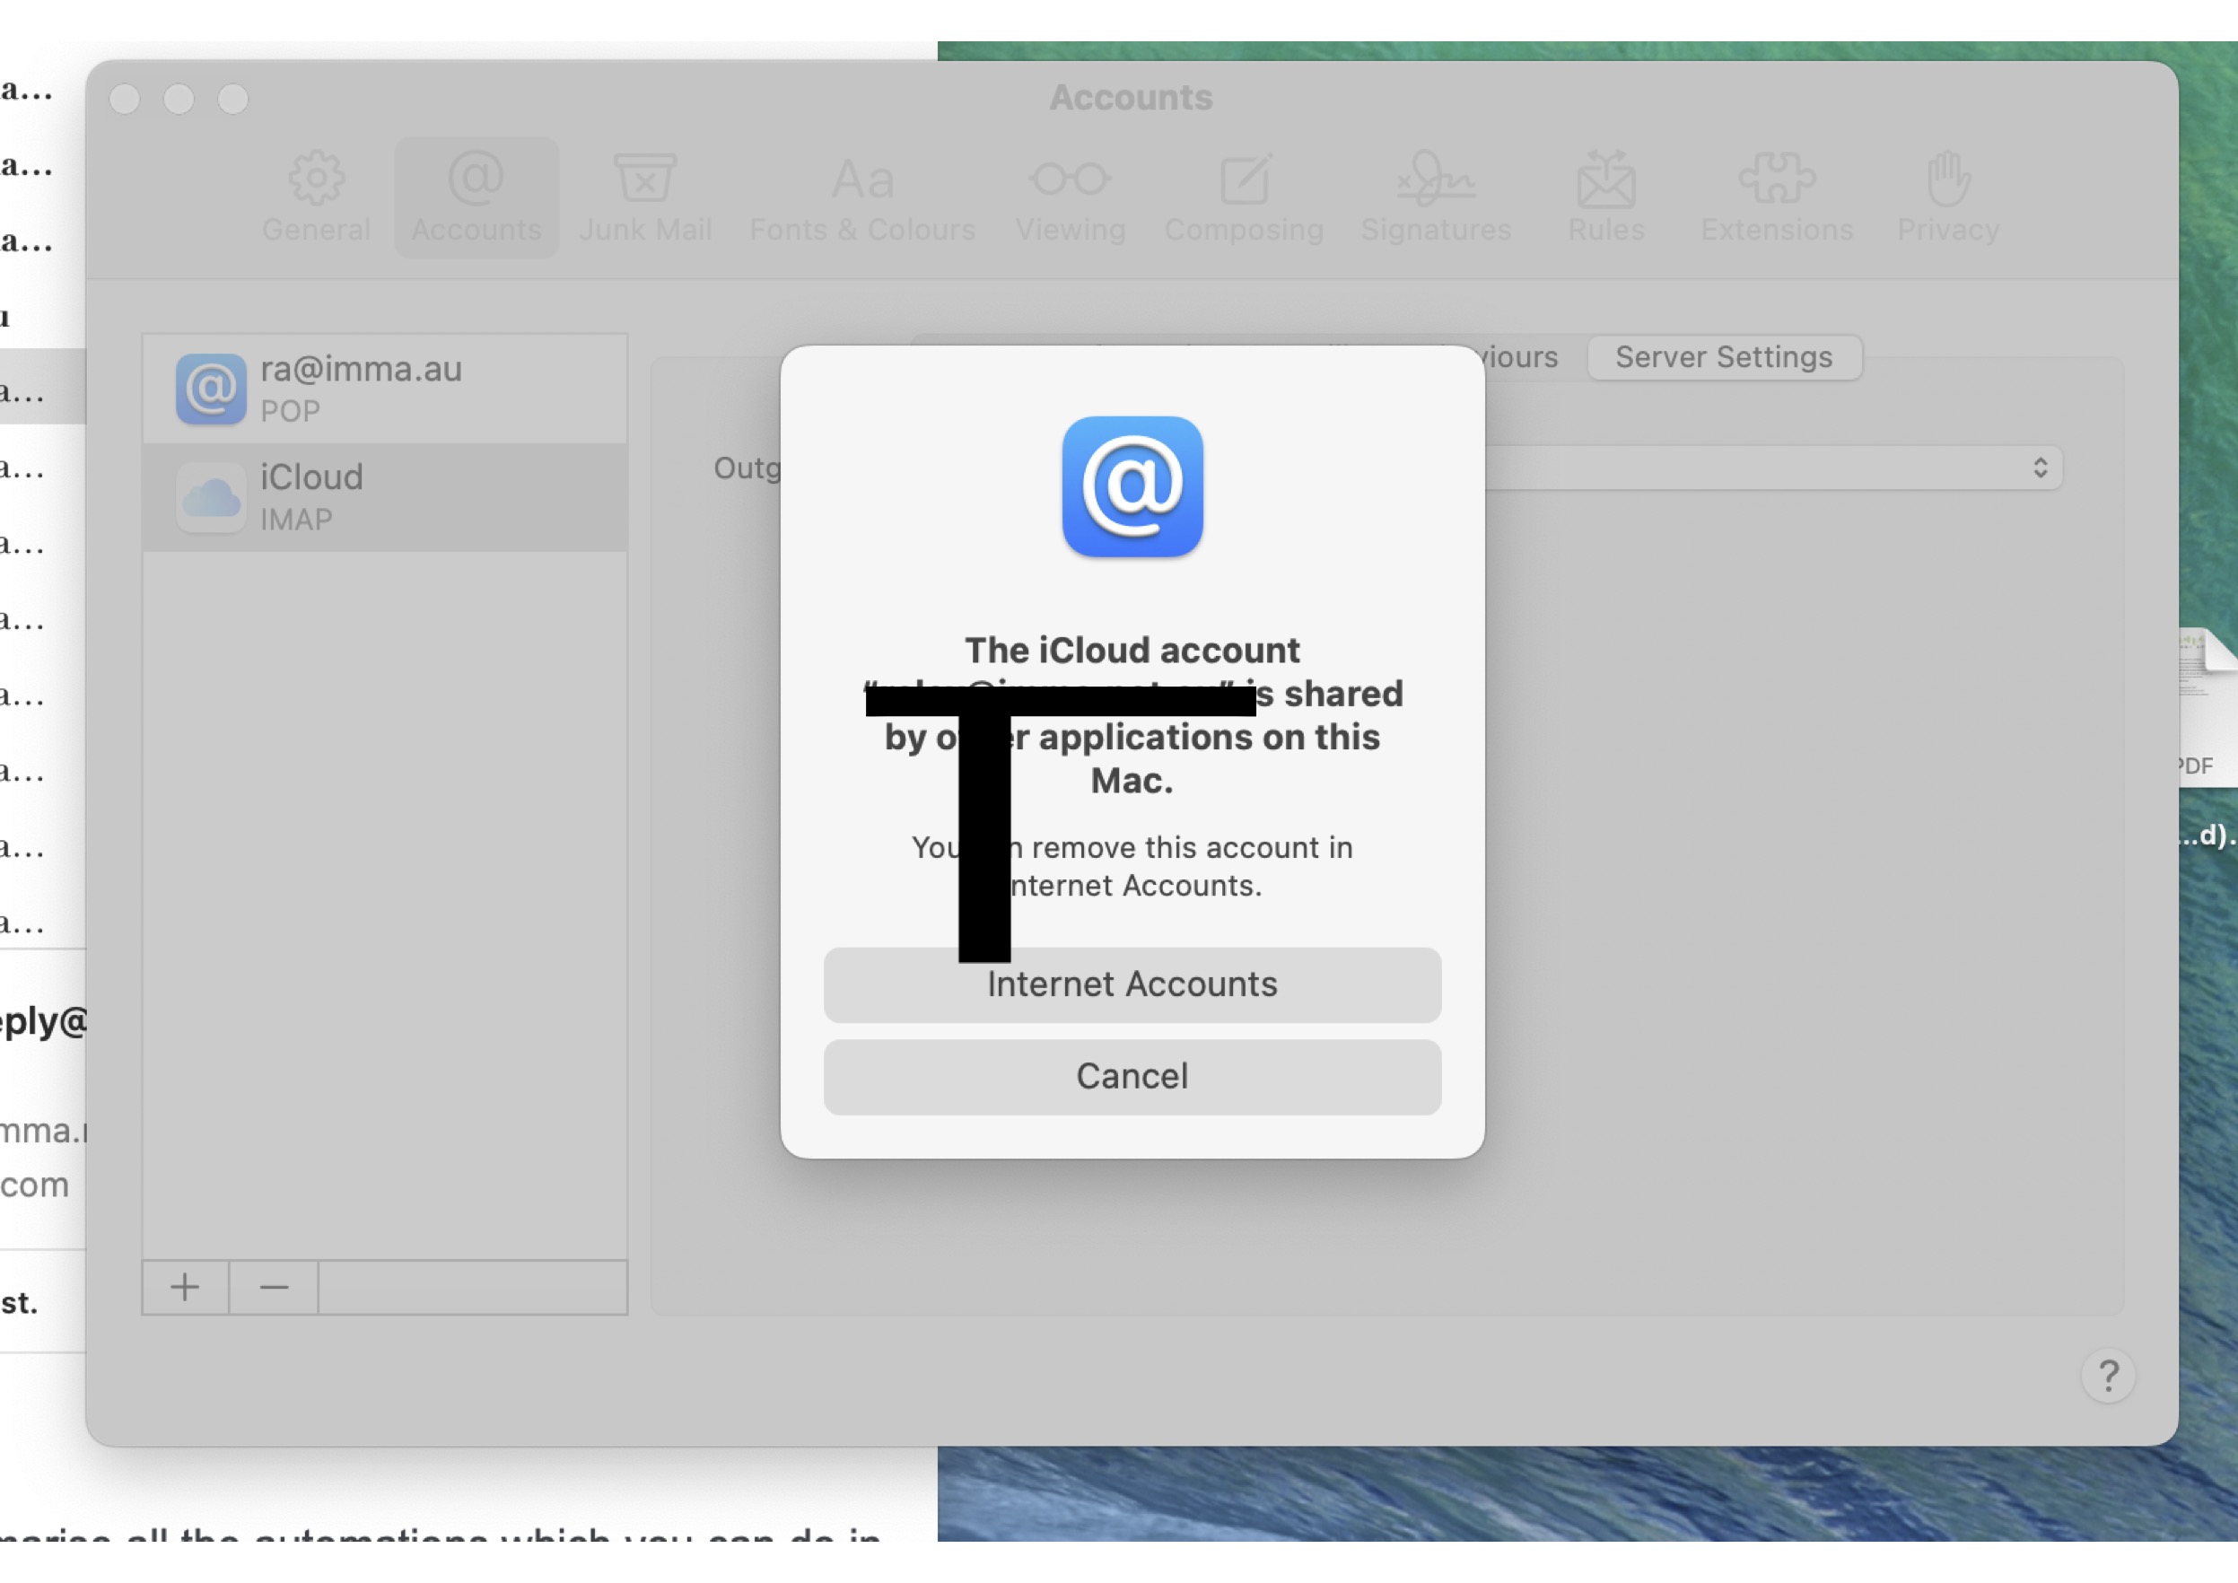This screenshot has width=2238, height=1583.
Task: Open Composing preferences
Action: click(1243, 194)
